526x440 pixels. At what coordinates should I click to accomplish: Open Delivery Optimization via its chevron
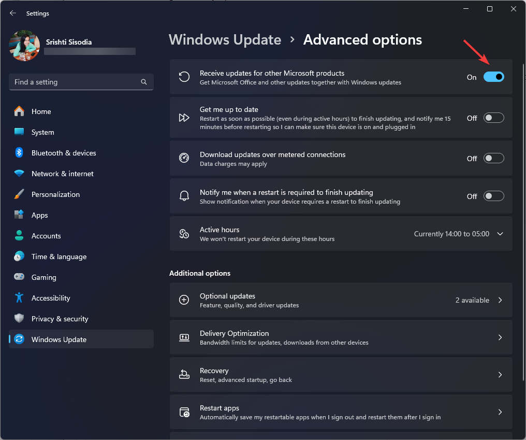point(500,337)
